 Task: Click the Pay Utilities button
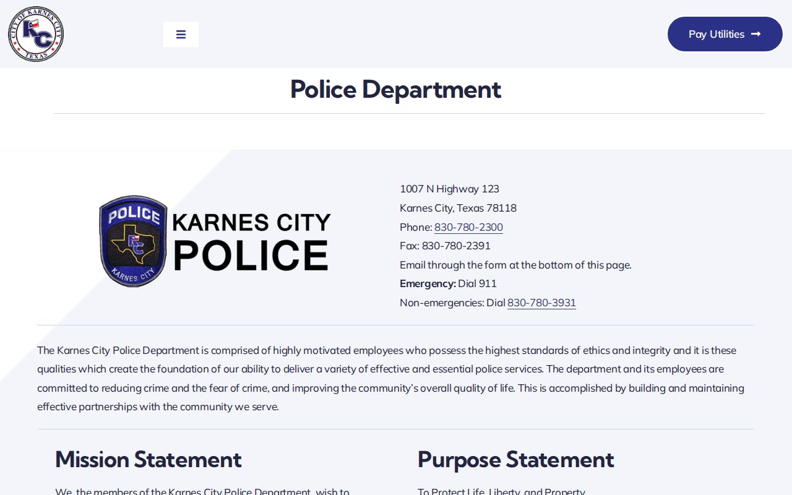click(725, 34)
